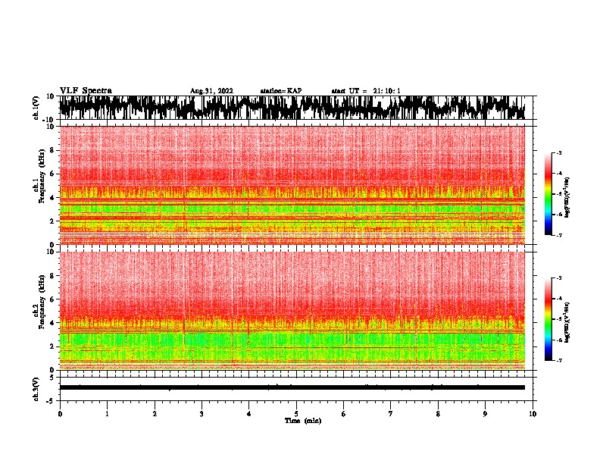This screenshot has height=464, width=600.
Task: Click the "ch.3(V)" axis label
Action: click(x=36, y=389)
